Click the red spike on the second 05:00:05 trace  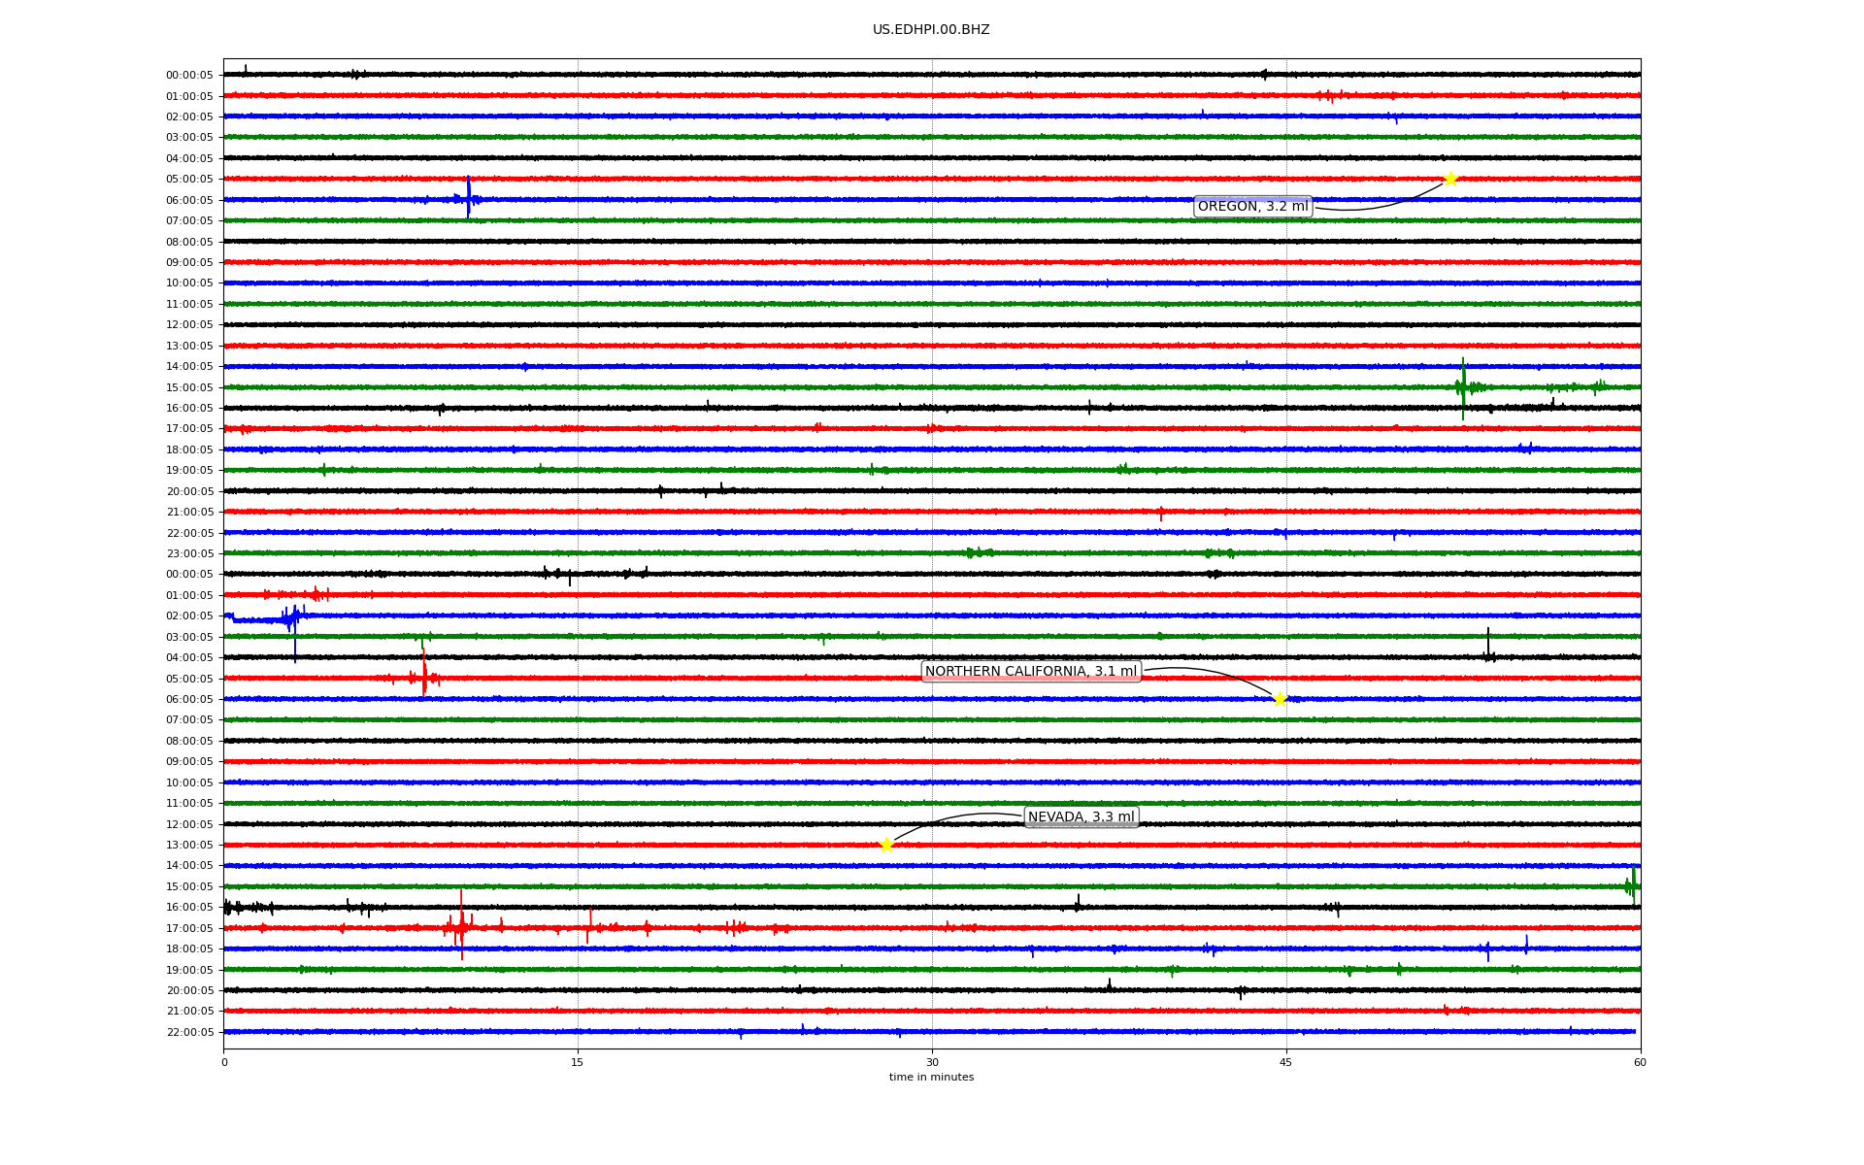[x=424, y=676]
